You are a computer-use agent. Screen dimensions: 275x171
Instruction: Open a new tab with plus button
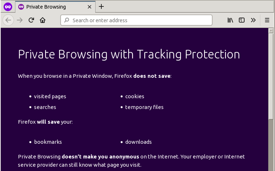pos(101,6)
